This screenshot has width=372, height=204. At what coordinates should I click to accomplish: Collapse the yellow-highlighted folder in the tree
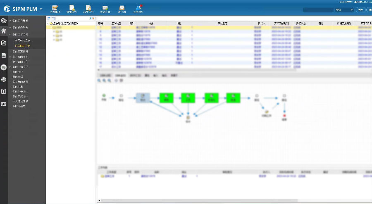(51, 28)
